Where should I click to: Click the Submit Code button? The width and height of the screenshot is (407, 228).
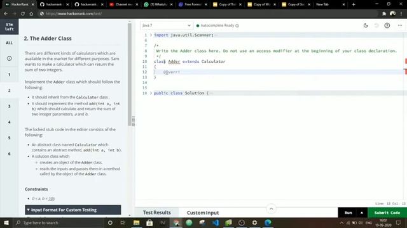[387, 213]
